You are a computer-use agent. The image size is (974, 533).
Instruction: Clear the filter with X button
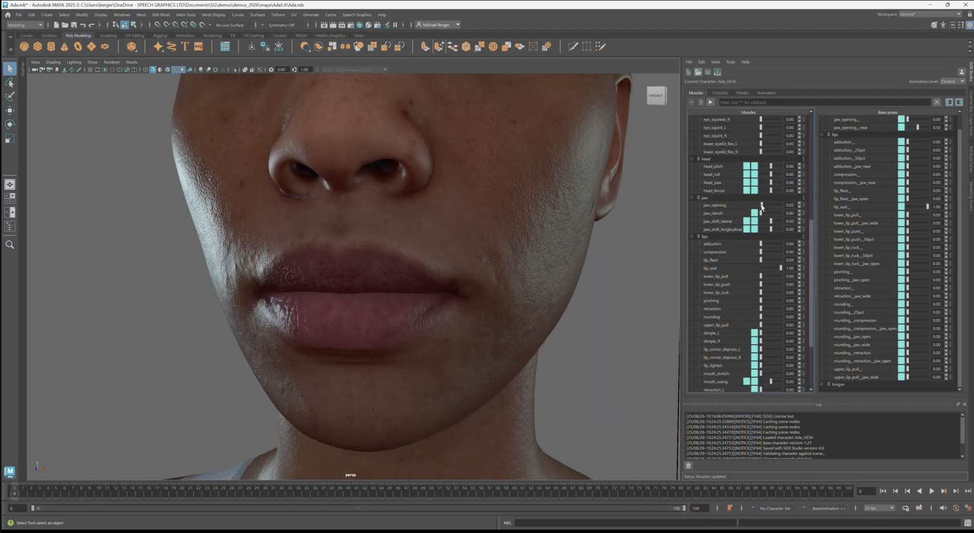click(x=937, y=102)
